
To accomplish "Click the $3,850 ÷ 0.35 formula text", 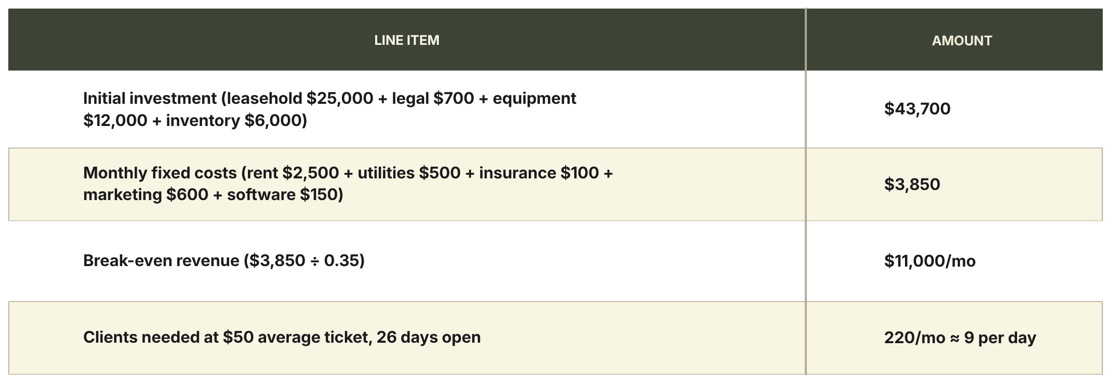I will pyautogui.click(x=304, y=261).
